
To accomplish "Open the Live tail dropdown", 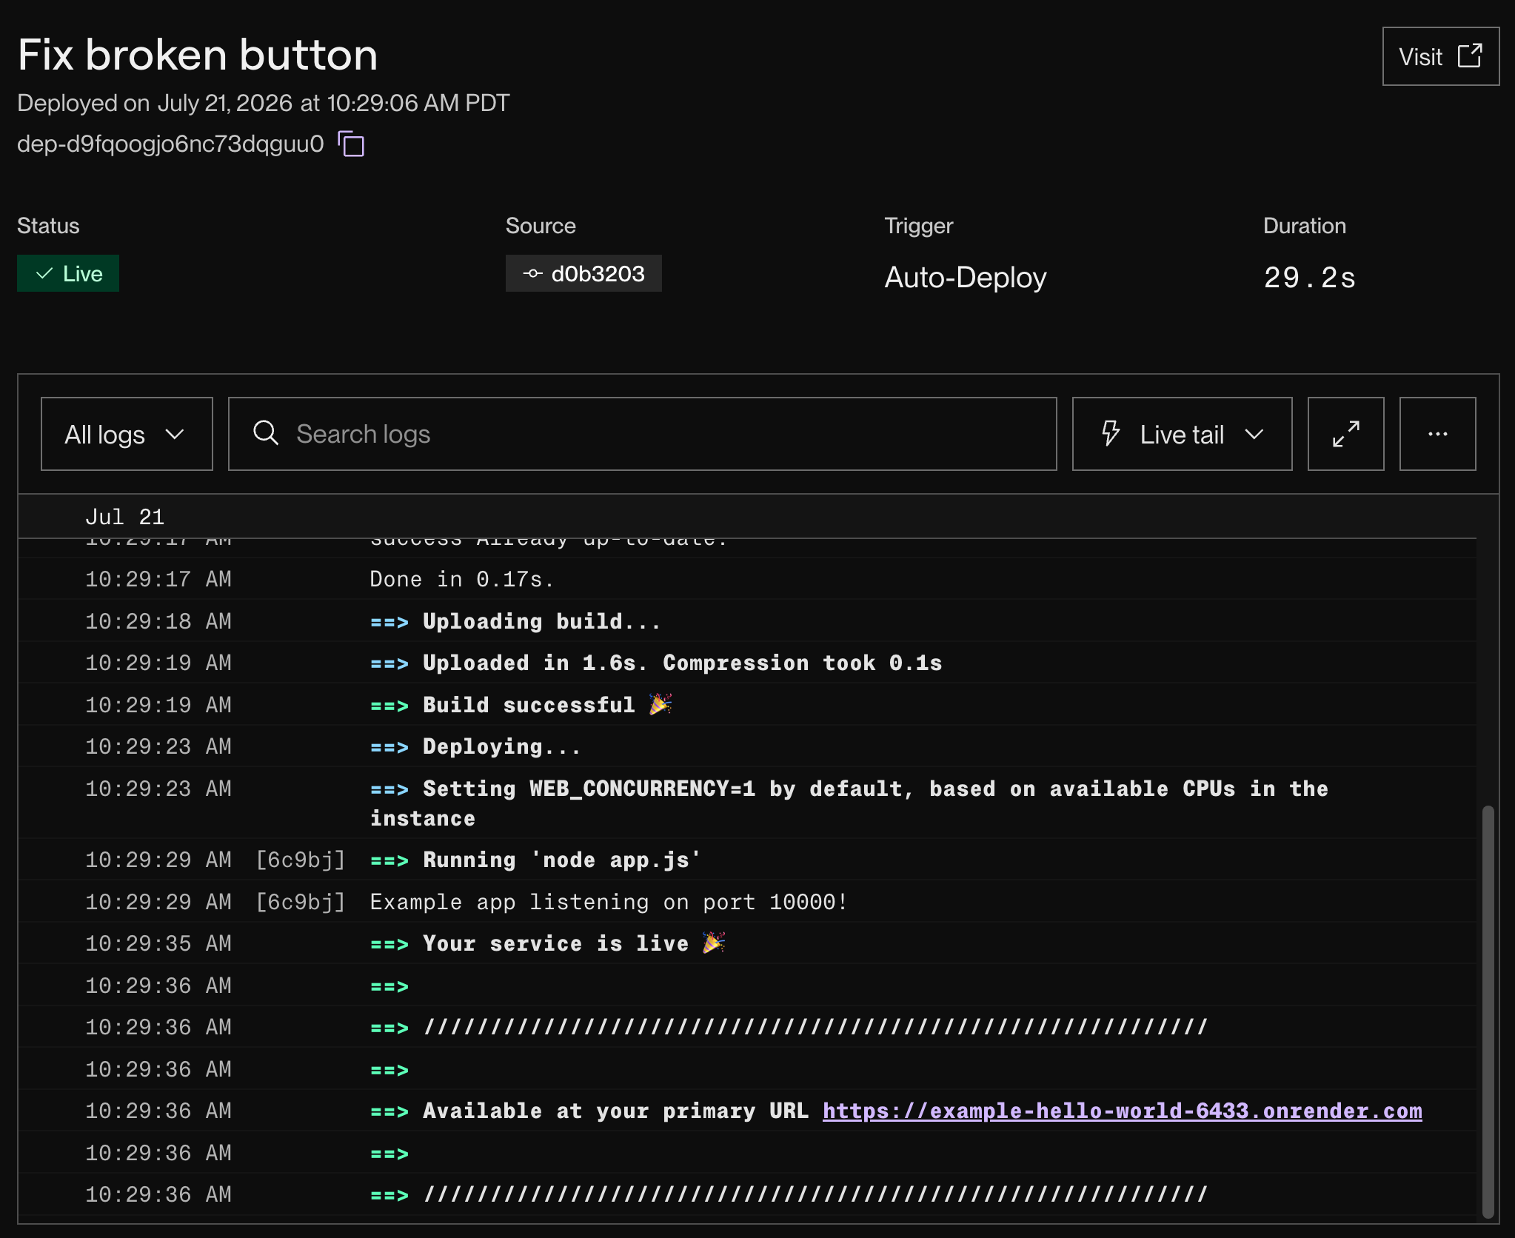I will point(1182,434).
